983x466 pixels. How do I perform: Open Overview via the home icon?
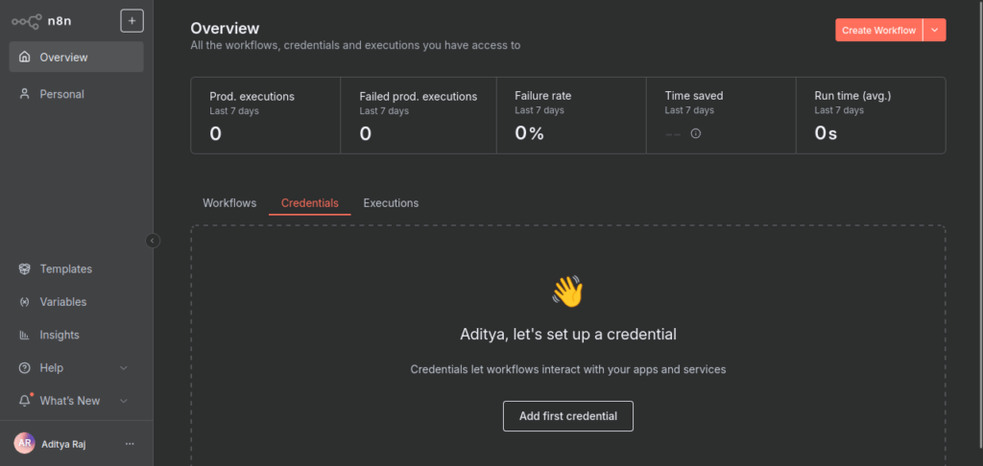pyautogui.click(x=25, y=58)
